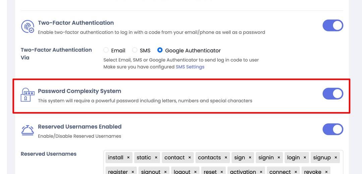Viewport: 362px width, 174px height.
Task: Remove the "static" tag via its ×
Action: 156,158
